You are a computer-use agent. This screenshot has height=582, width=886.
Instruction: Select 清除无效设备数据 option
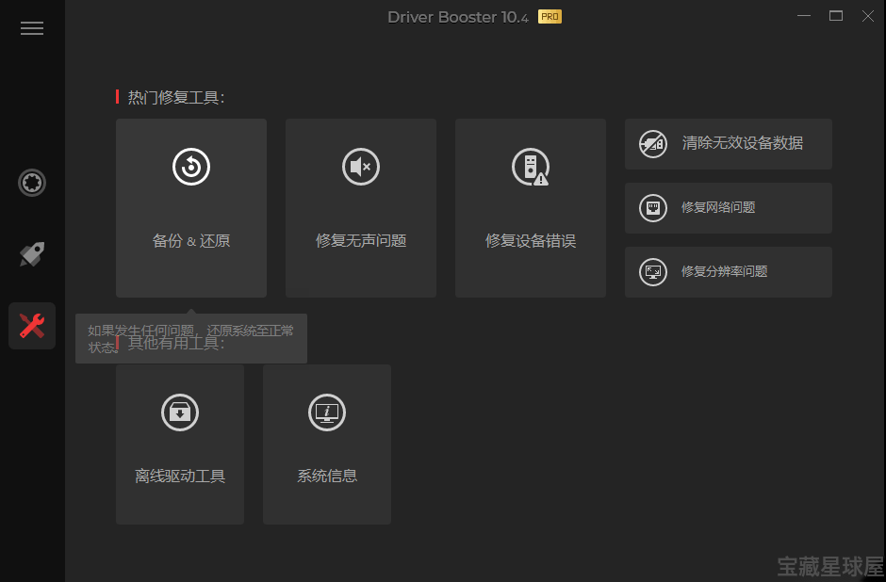click(x=729, y=144)
